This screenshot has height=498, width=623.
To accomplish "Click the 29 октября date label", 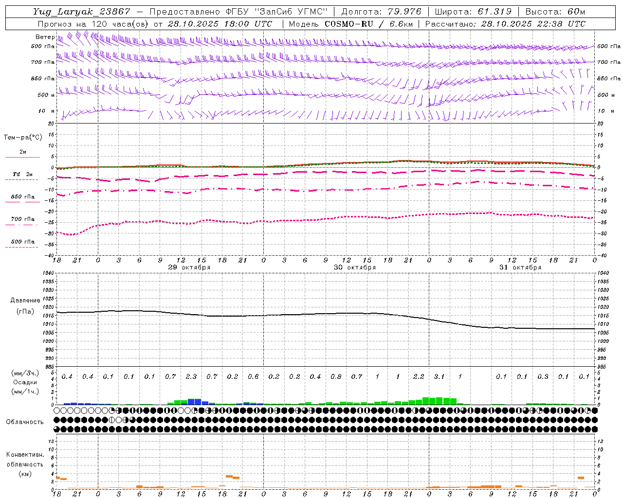I will coord(189,267).
